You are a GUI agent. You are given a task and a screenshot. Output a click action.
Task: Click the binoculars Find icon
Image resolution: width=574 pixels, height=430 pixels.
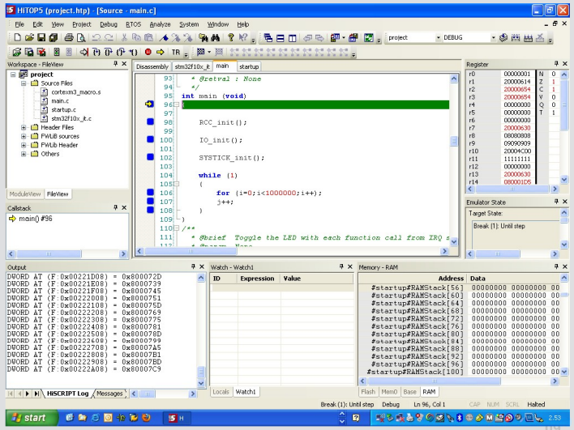(216, 37)
